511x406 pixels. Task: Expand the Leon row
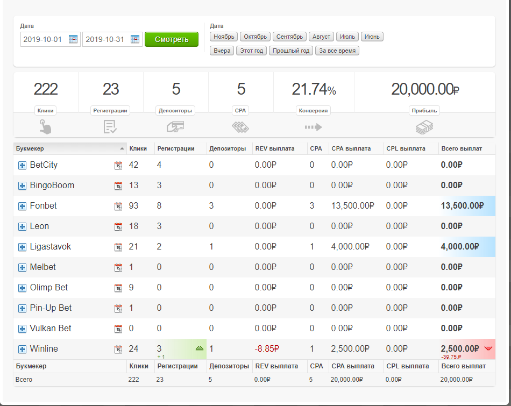pos(22,226)
